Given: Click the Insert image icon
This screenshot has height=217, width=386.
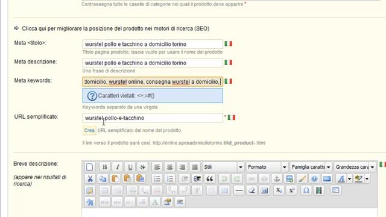Looking at the screenshot, I should coord(289,178).
